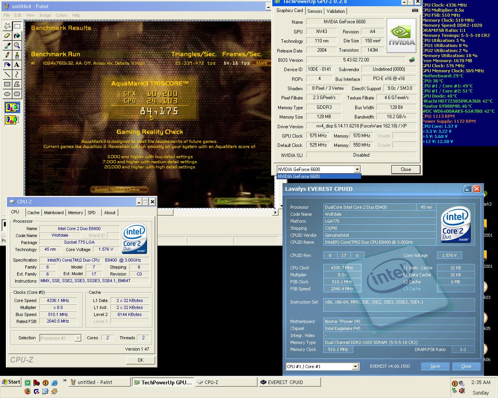Select the Pick Color eyedropper tool
Screen dimensions: 498x398
7,45
